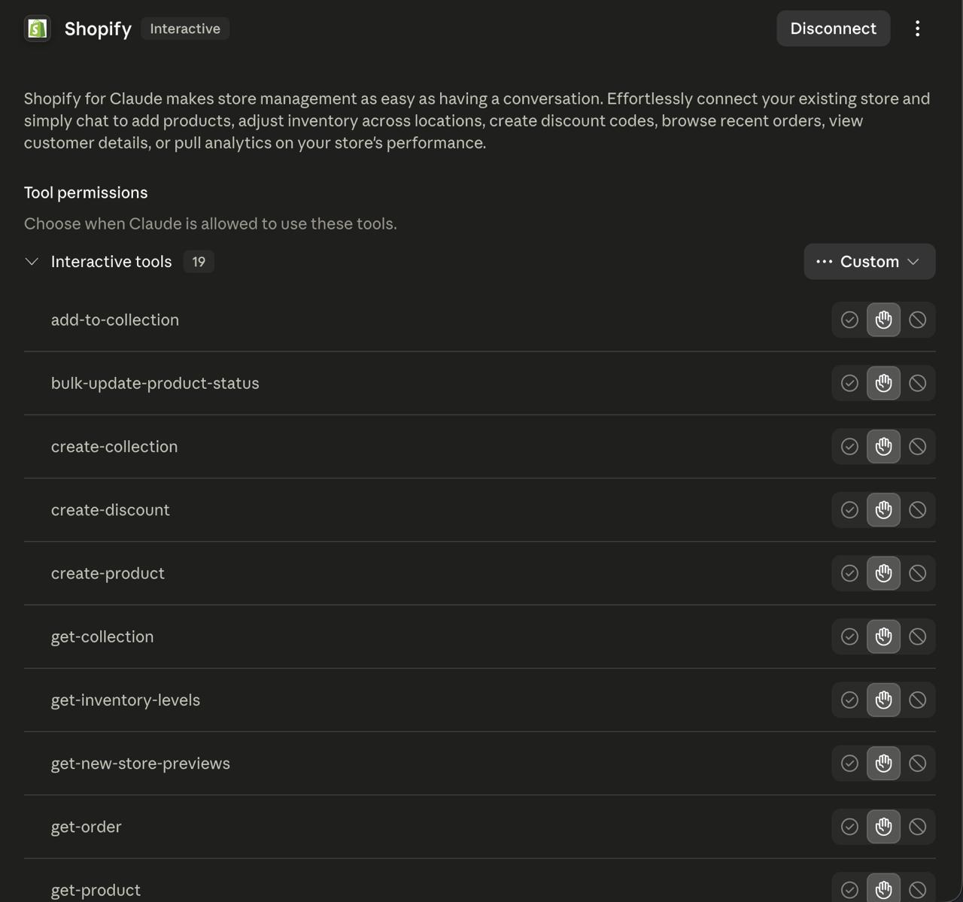
Task: Click the get-order tool name
Action: [x=87, y=827]
